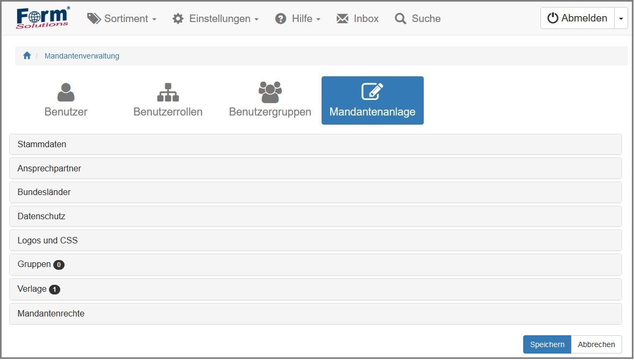The height and width of the screenshot is (360, 634).
Task: Expand the Gruppen section
Action: tap(315, 265)
